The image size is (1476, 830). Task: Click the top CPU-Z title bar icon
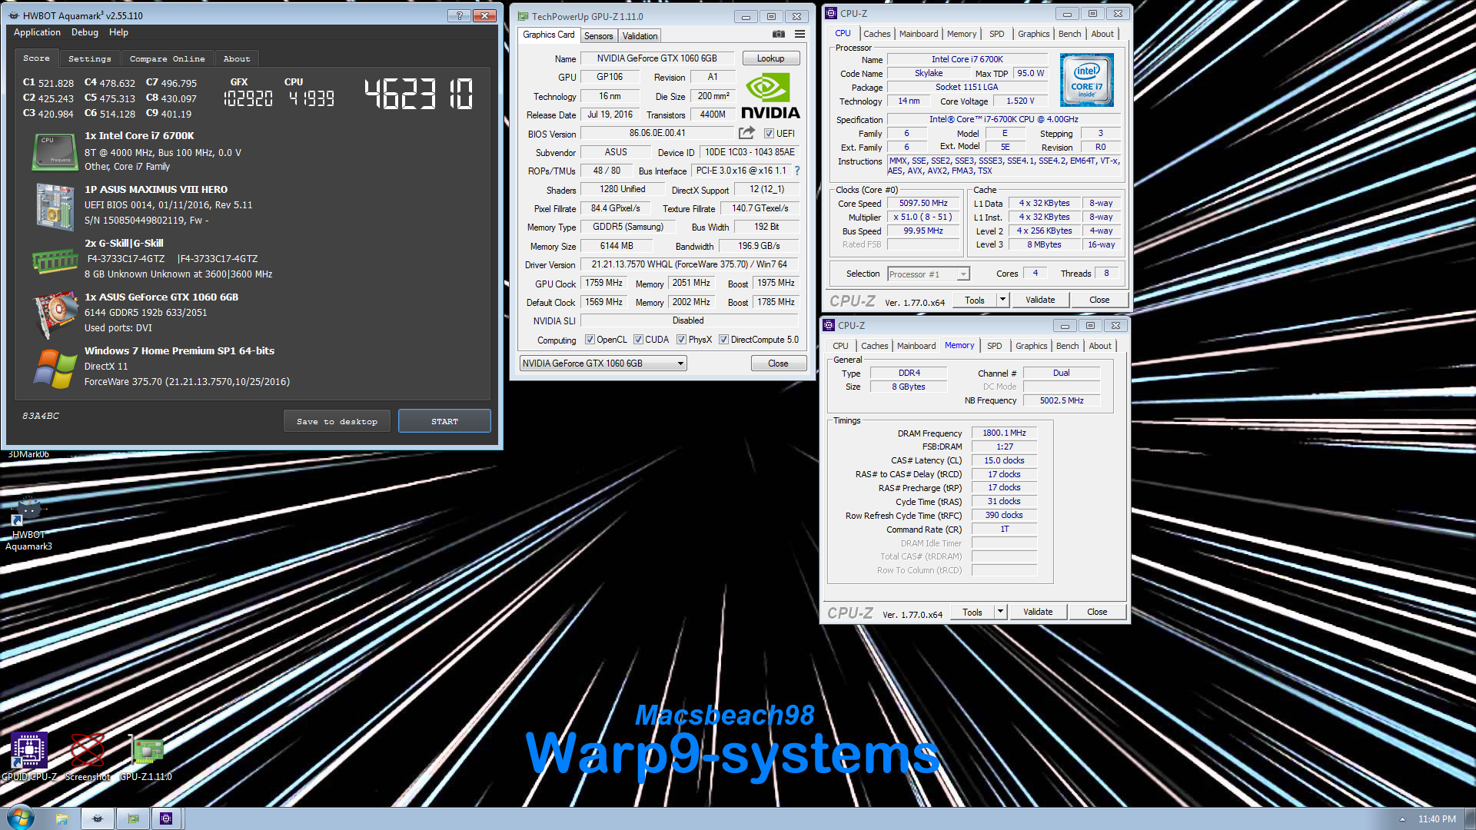(831, 13)
